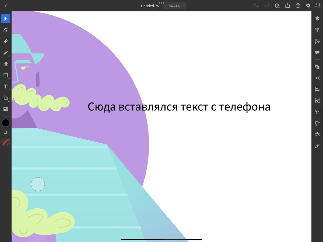
Task: Open the black Fill color swatch
Action: (x=6, y=123)
